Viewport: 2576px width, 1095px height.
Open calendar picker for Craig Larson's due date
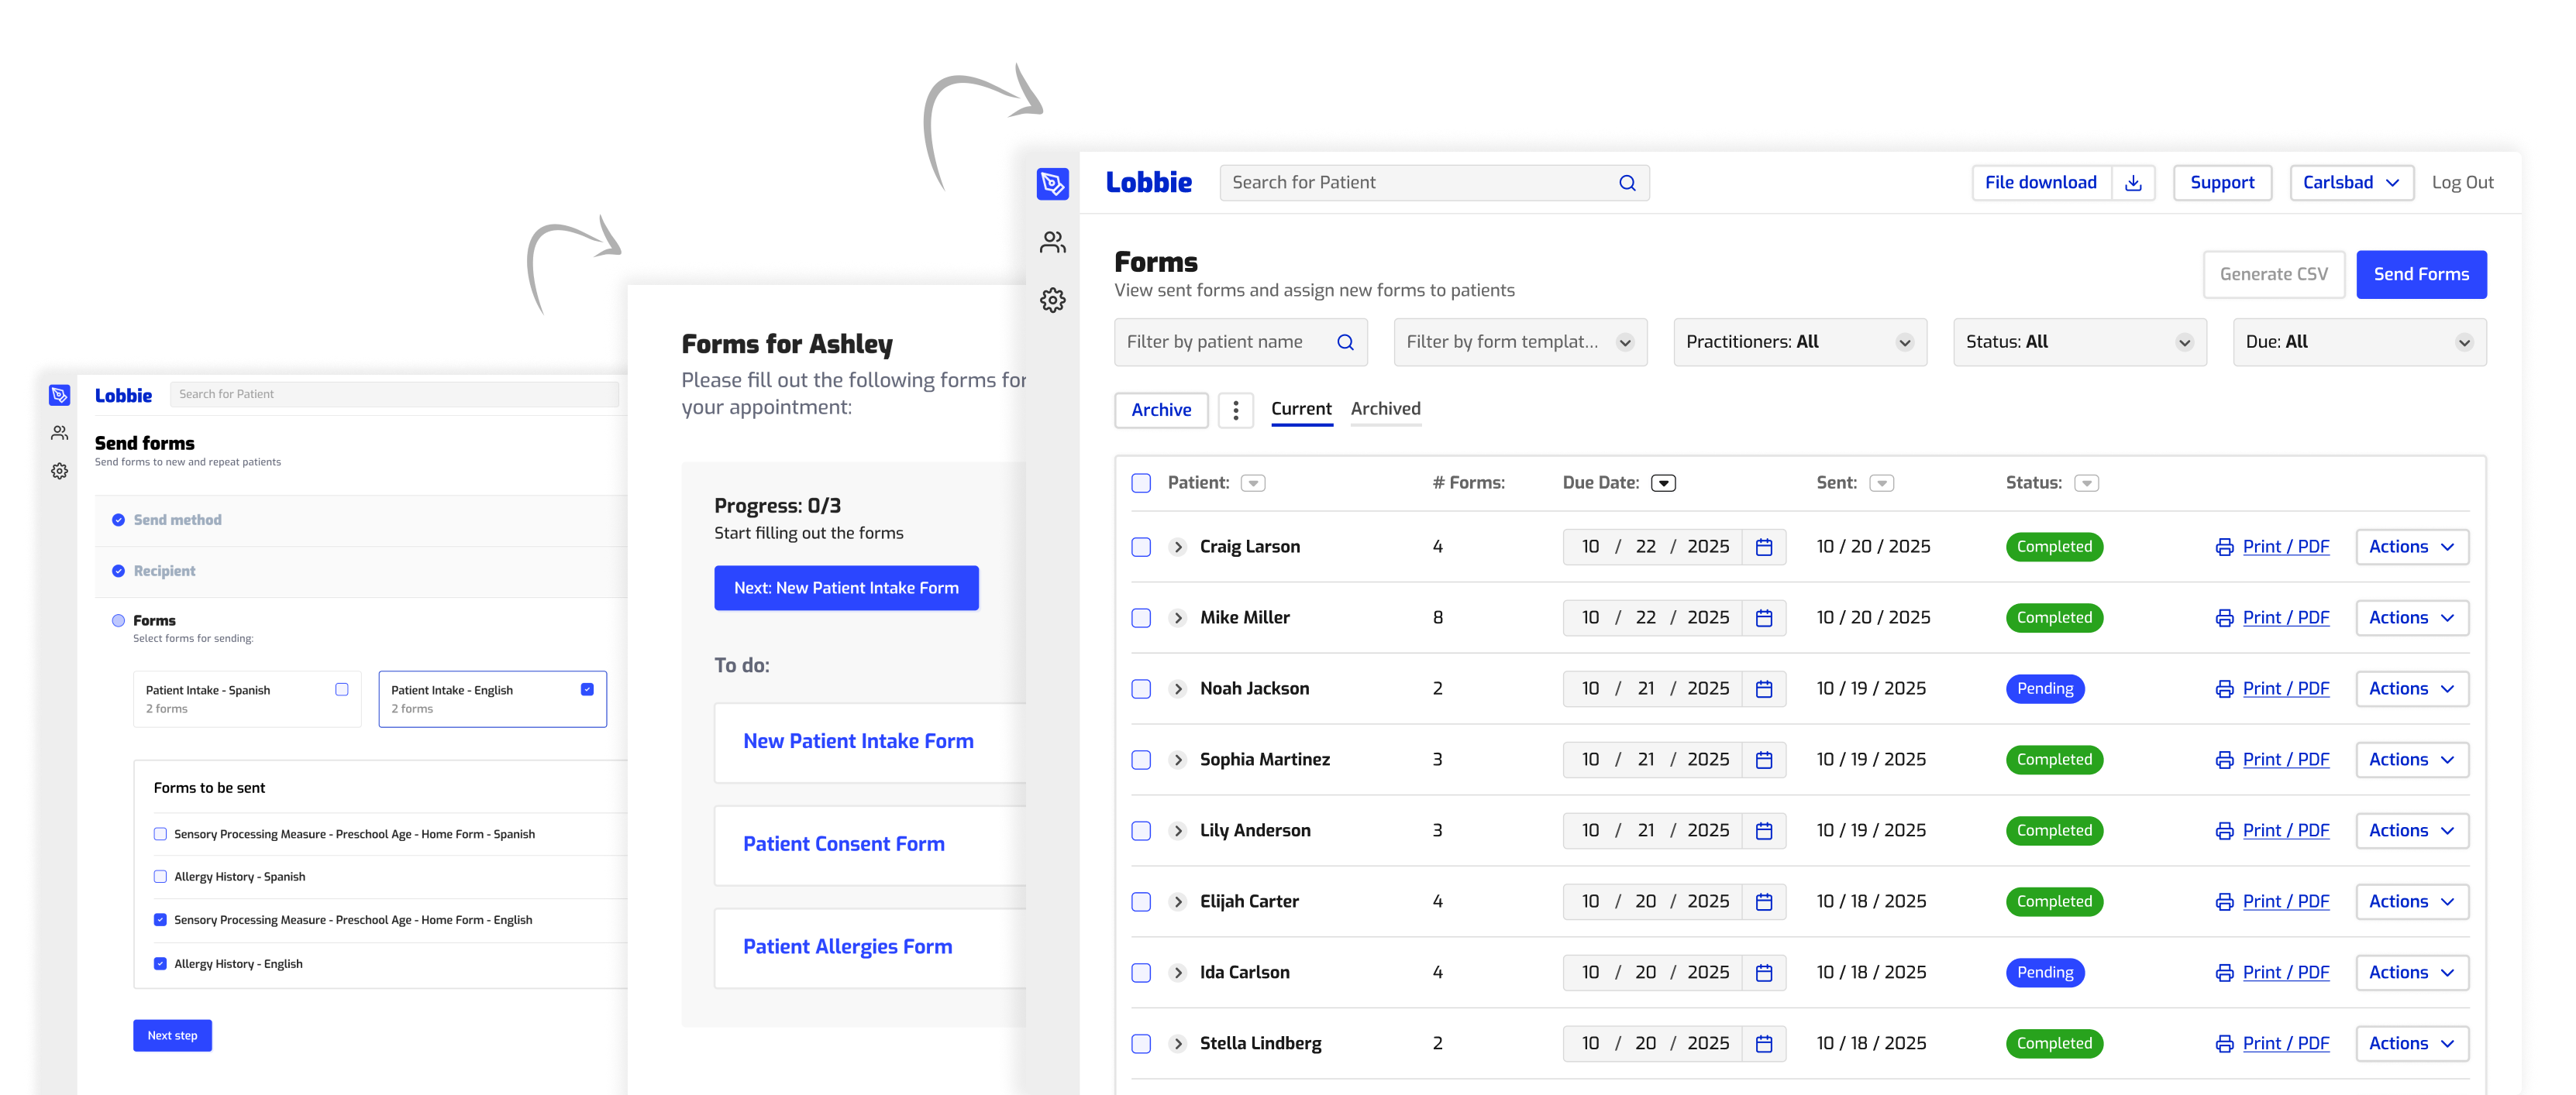[1763, 547]
